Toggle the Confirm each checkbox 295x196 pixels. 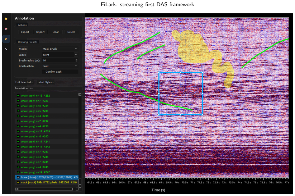pyautogui.click(x=44, y=72)
